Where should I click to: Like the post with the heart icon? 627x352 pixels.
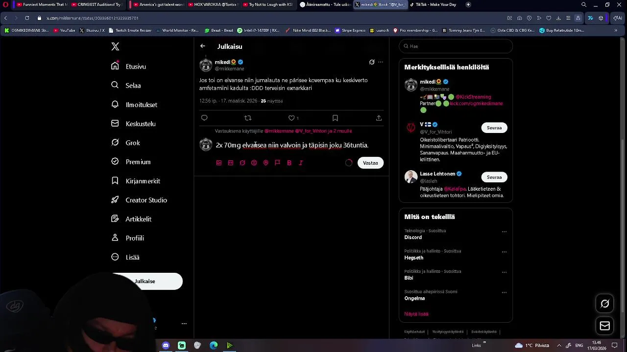[291, 118]
